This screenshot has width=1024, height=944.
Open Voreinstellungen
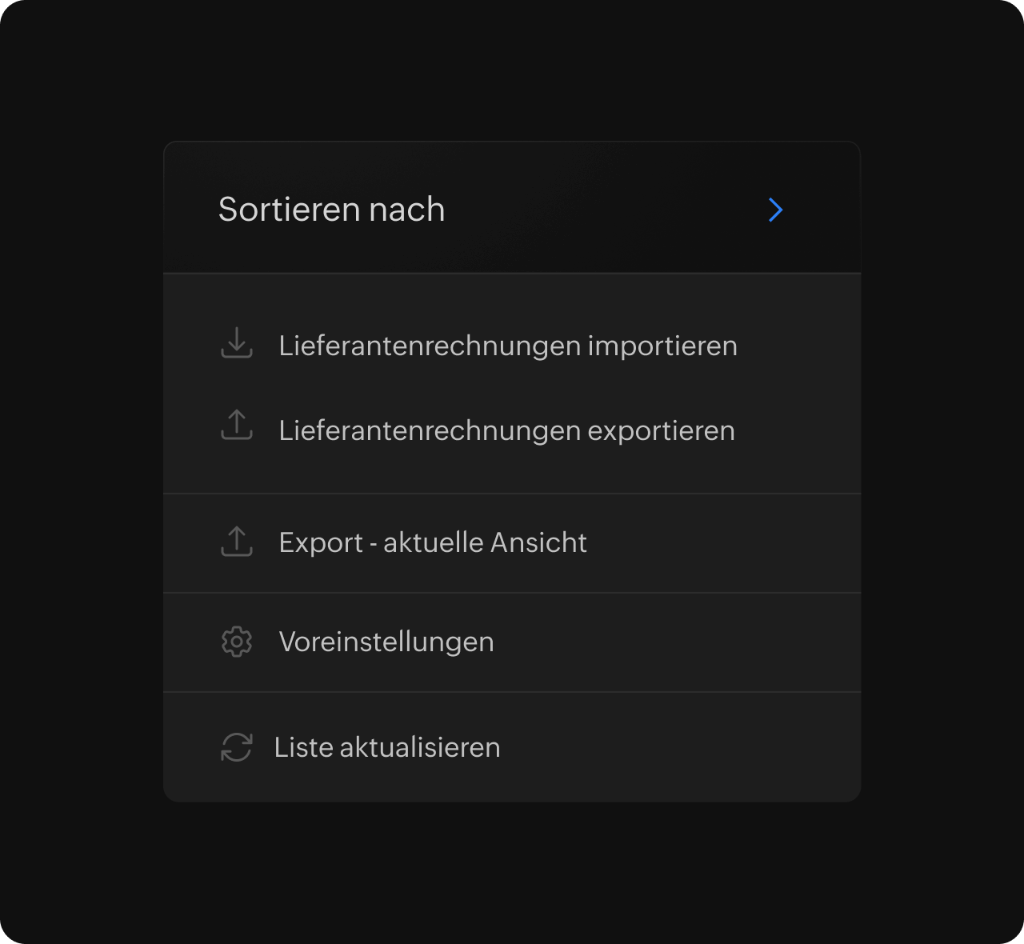pos(386,641)
